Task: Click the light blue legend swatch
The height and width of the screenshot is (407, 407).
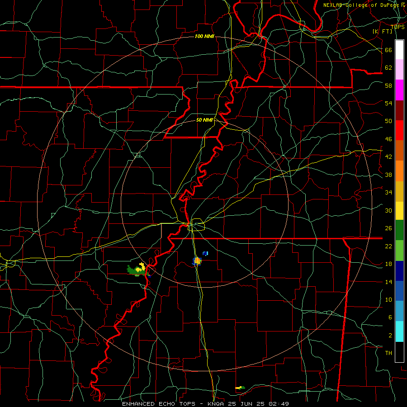Action: pos(399,311)
